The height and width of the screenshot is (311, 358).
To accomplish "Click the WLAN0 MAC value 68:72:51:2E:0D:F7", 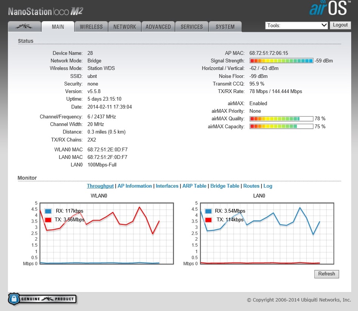I will [x=108, y=149].
